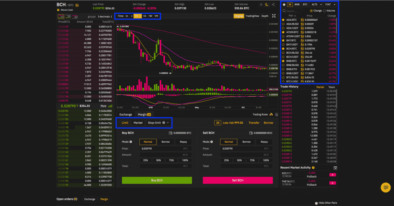The width and height of the screenshot is (394, 206).
Task: Toggle favorite star for BCH/BUSD
Action: [283, 53]
